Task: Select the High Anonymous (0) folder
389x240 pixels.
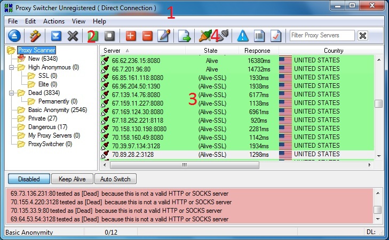Action: click(53, 67)
